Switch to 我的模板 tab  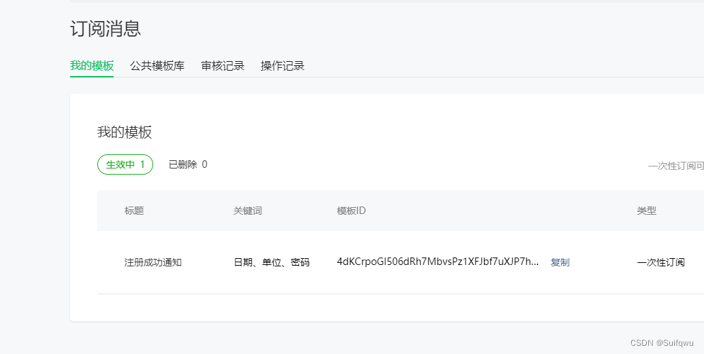tap(92, 66)
